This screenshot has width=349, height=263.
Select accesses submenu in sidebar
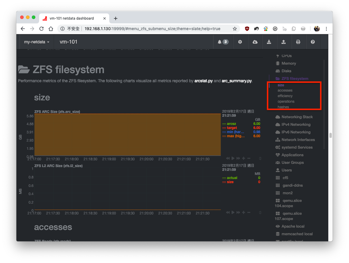tap(285, 90)
